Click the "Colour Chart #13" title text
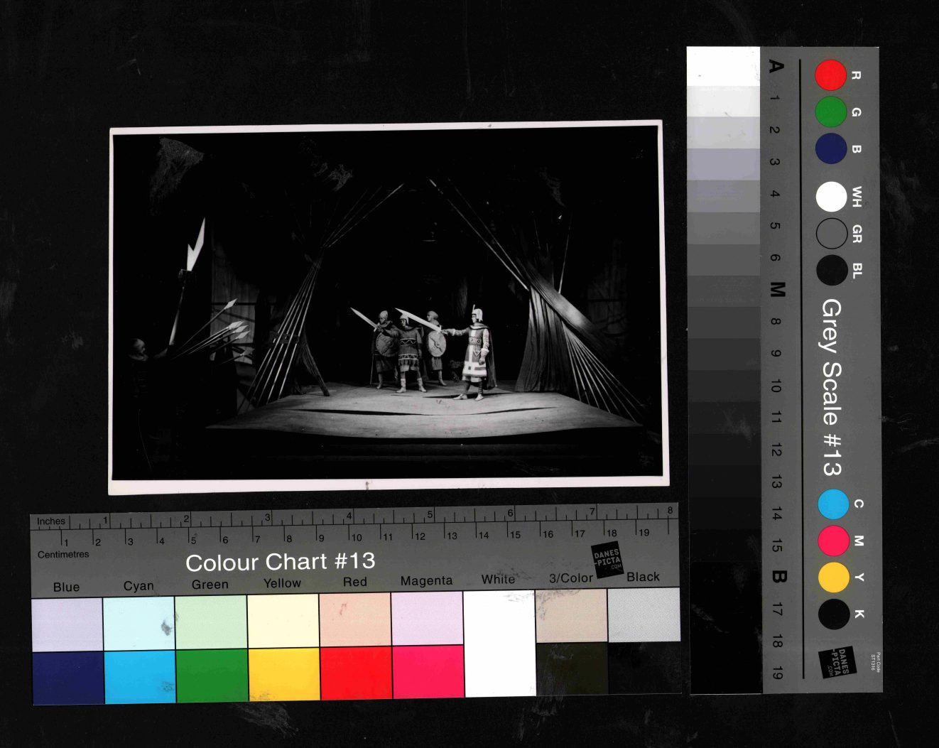Screen dimensions: 939x748 tap(280, 562)
